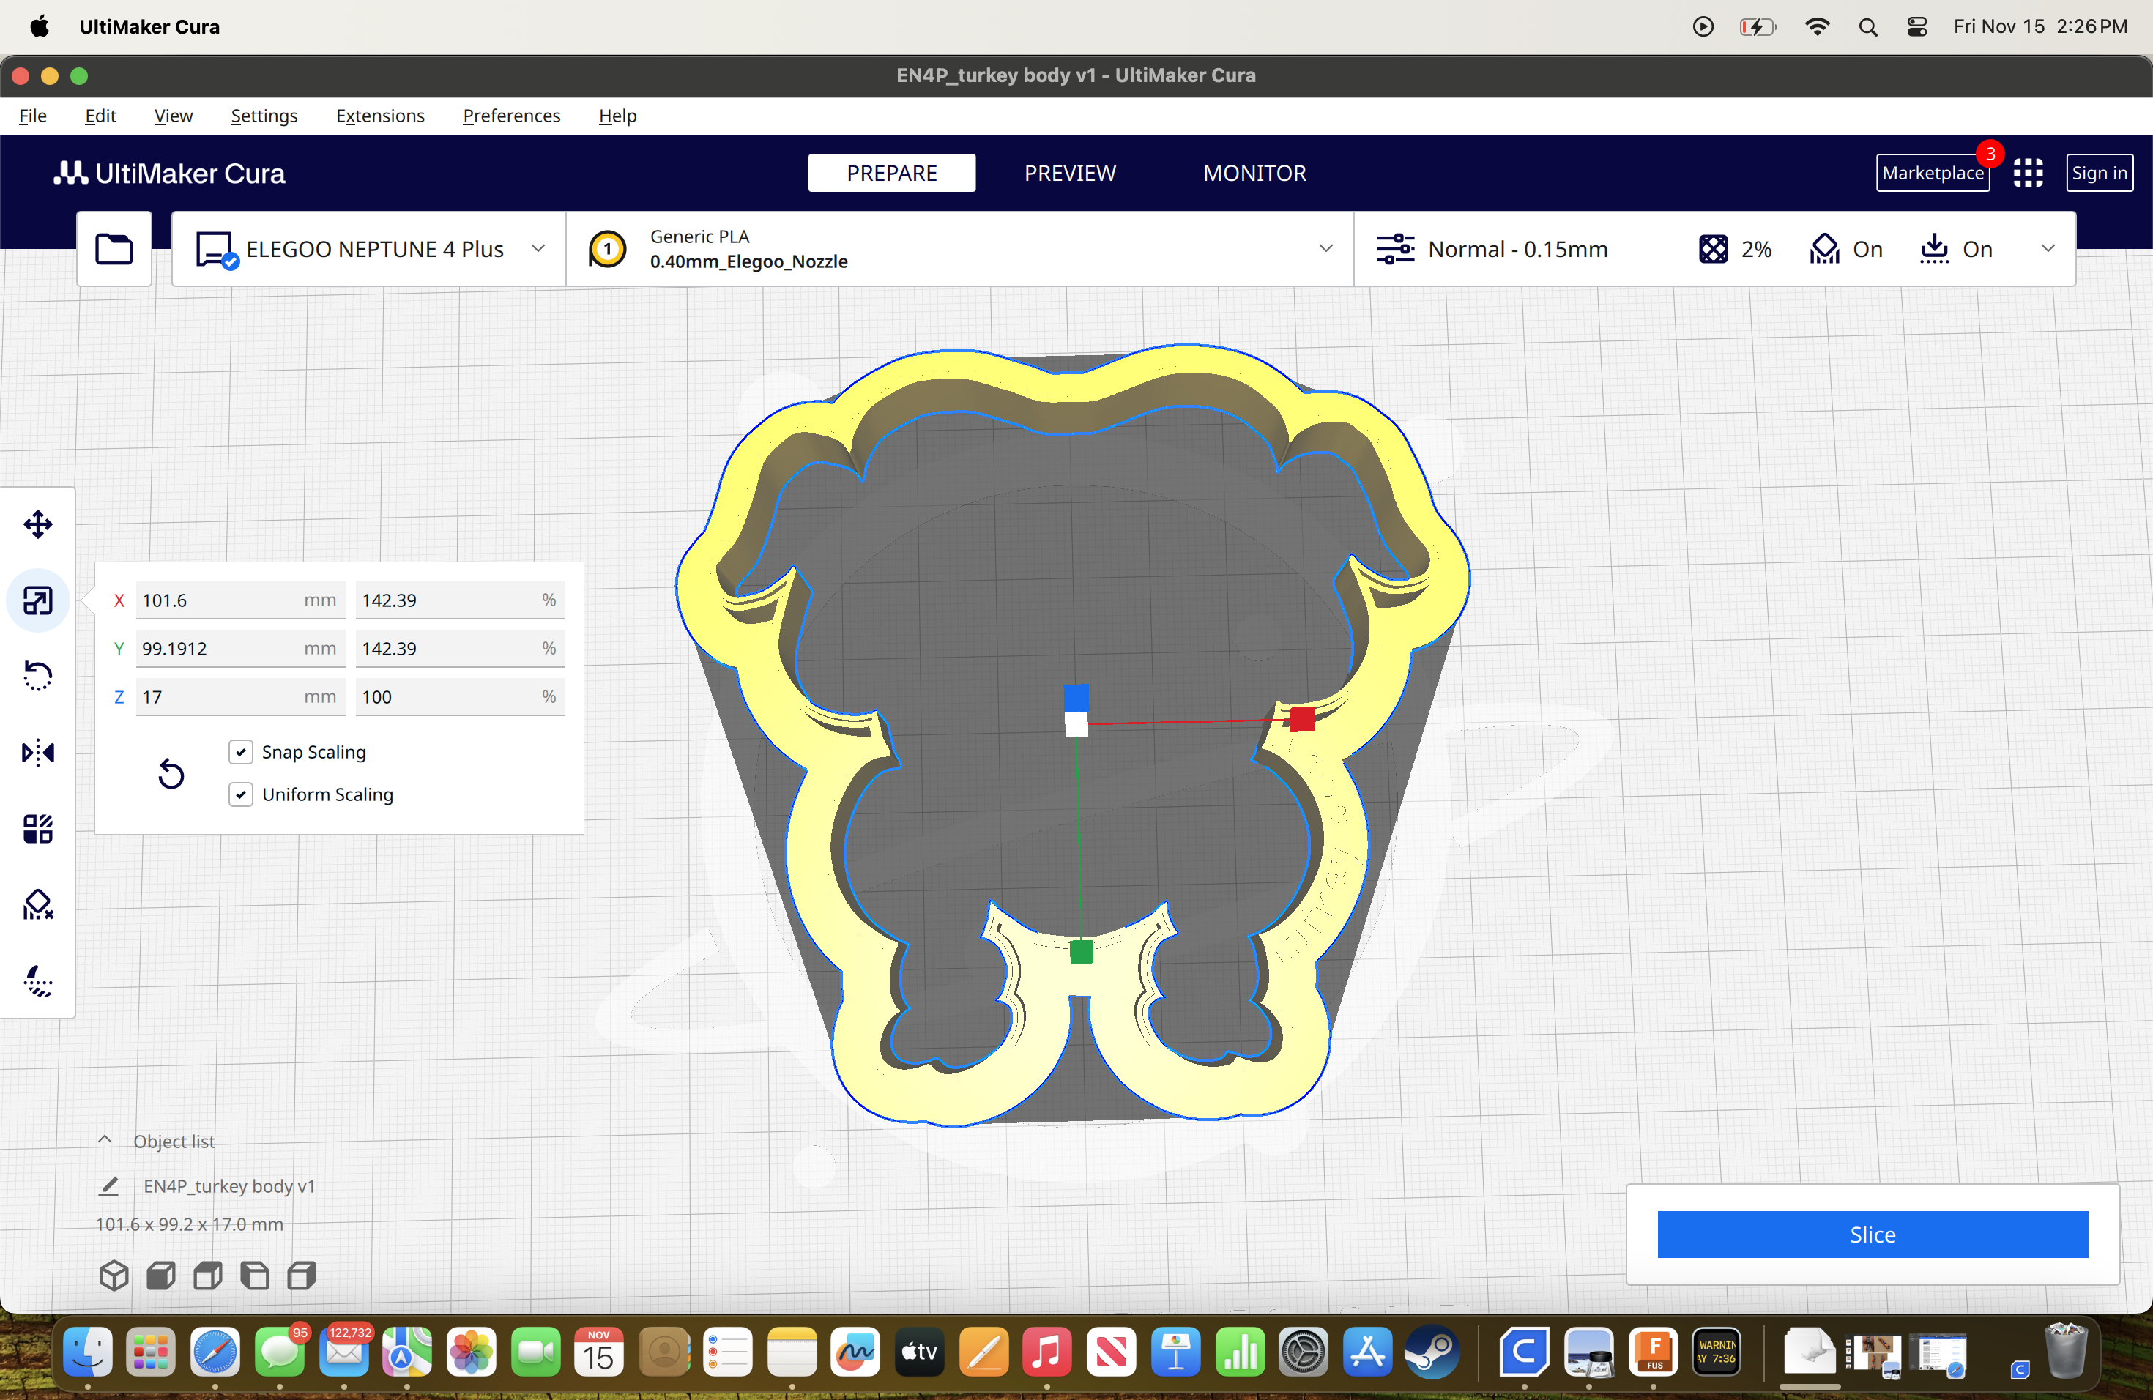Open the File menu

click(x=32, y=116)
